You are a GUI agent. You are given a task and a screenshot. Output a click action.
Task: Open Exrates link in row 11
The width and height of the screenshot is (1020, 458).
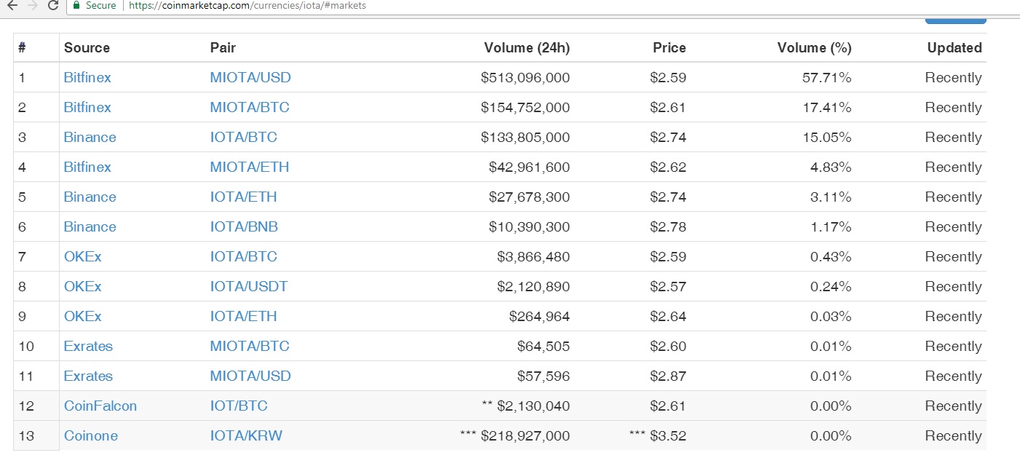tap(88, 376)
